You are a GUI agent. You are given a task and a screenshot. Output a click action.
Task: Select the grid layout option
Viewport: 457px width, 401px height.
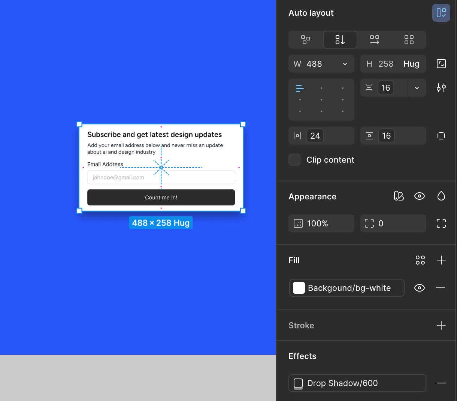pyautogui.click(x=409, y=39)
